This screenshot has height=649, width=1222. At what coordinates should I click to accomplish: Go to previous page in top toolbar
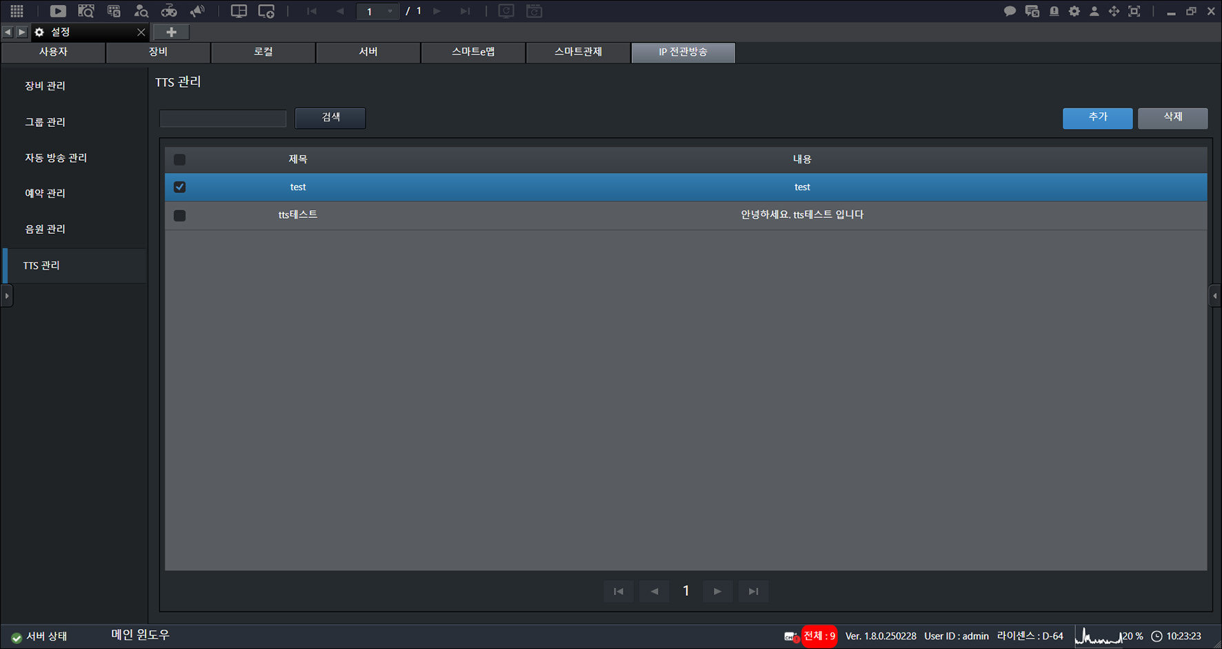pyautogui.click(x=340, y=11)
